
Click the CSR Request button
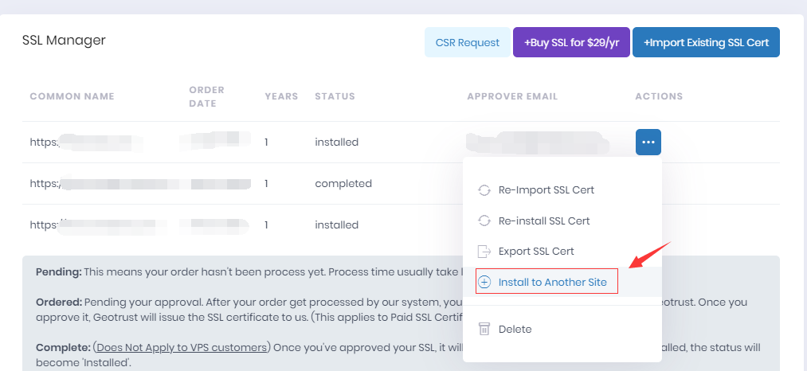(468, 42)
